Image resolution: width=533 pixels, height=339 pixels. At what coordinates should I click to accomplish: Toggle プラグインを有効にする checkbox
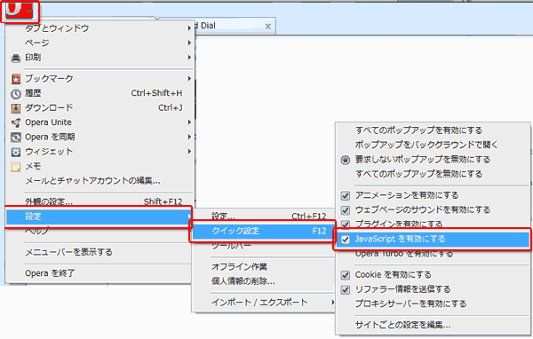click(346, 225)
